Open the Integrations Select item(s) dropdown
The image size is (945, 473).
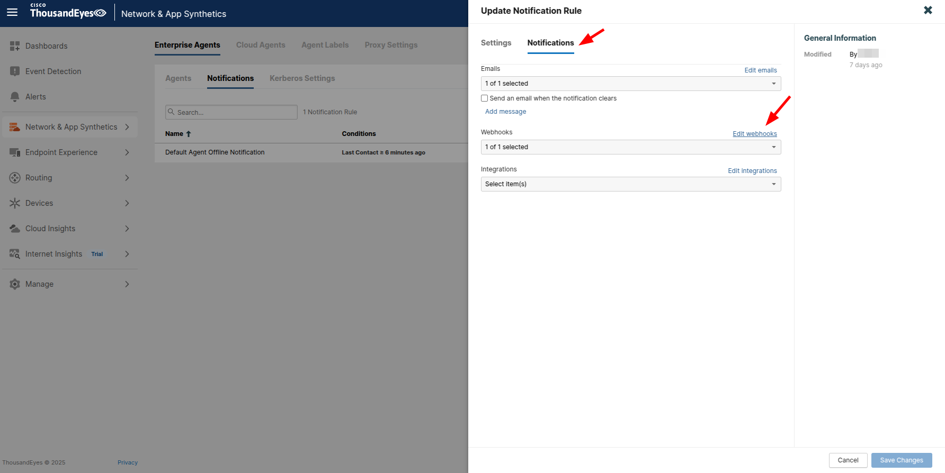point(631,184)
